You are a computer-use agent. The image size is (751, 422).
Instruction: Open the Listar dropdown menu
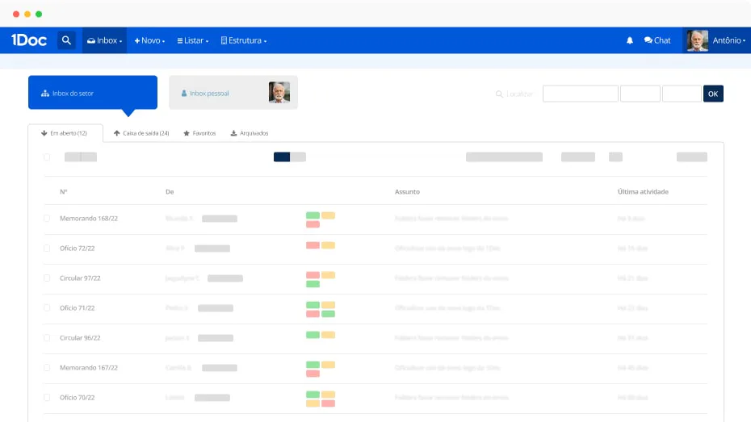pyautogui.click(x=192, y=40)
